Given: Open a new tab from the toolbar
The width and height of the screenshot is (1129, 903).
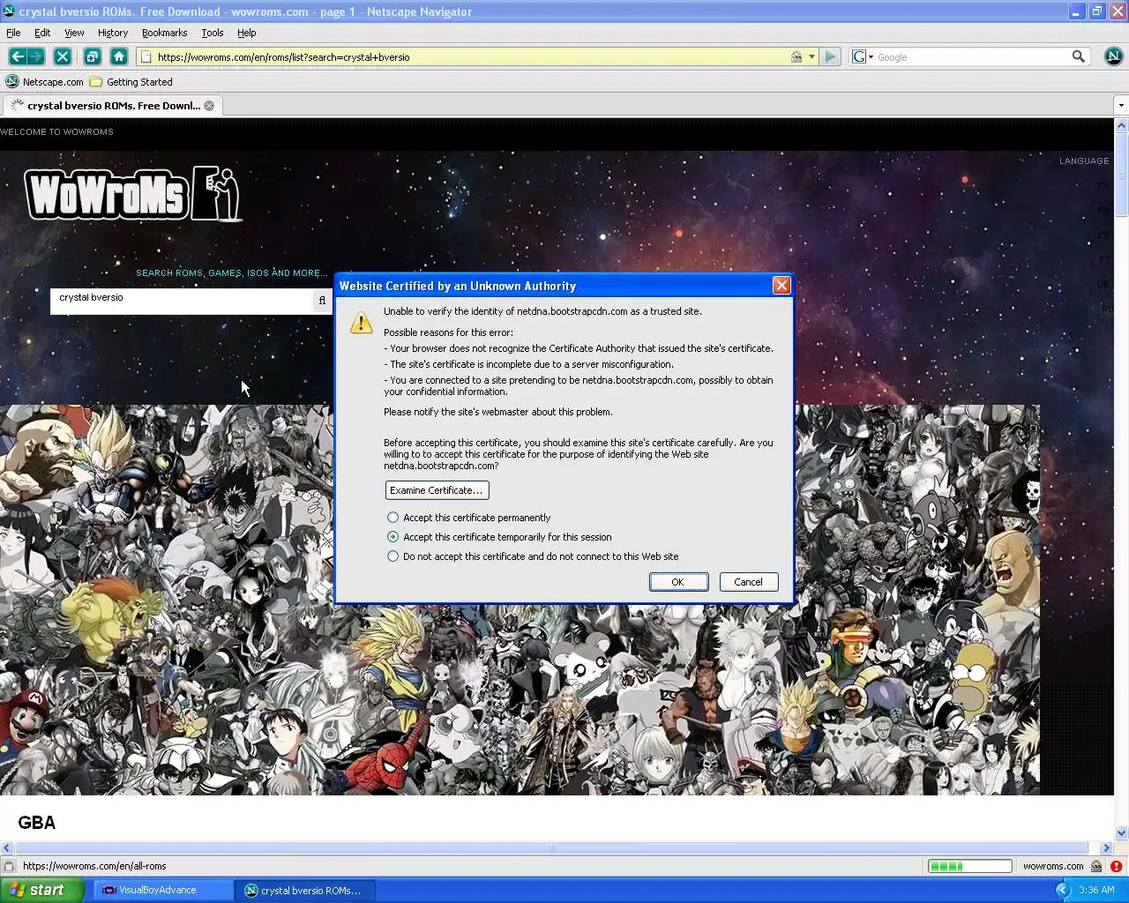Looking at the screenshot, I should tap(92, 56).
